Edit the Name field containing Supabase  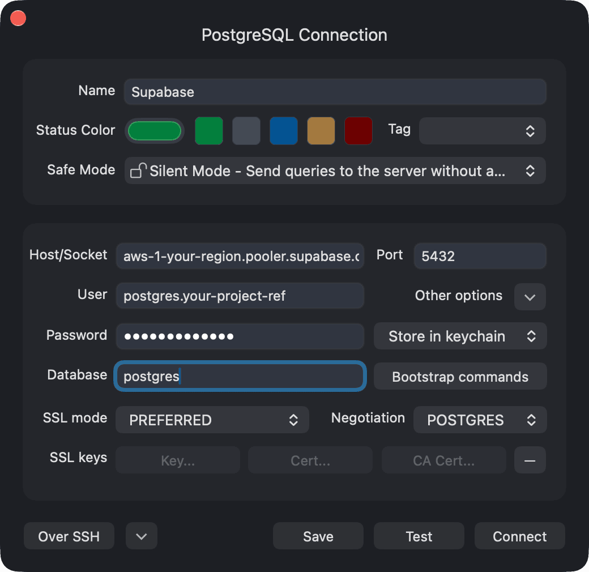(x=335, y=92)
